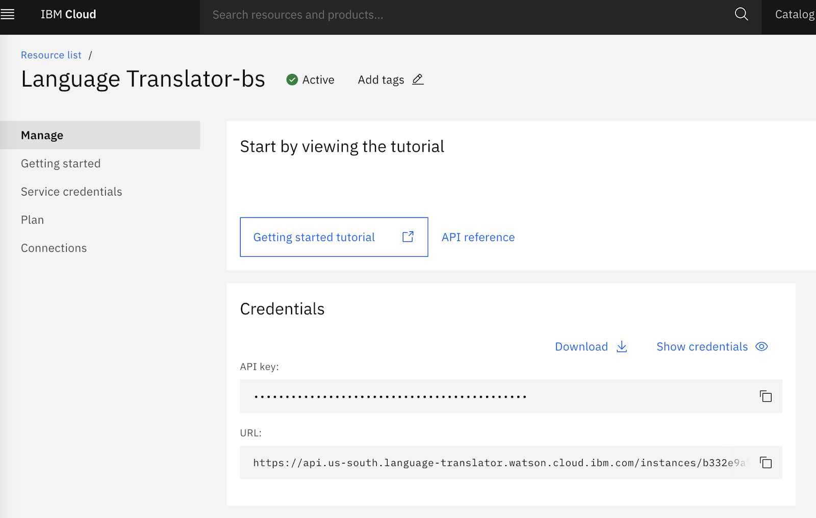Viewport: 816px width, 518px height.
Task: Select the Manage section in the sidebar
Action: click(42, 135)
